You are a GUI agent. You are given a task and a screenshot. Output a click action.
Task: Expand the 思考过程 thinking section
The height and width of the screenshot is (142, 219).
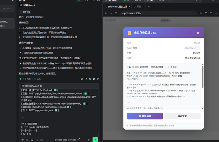coord(25,12)
